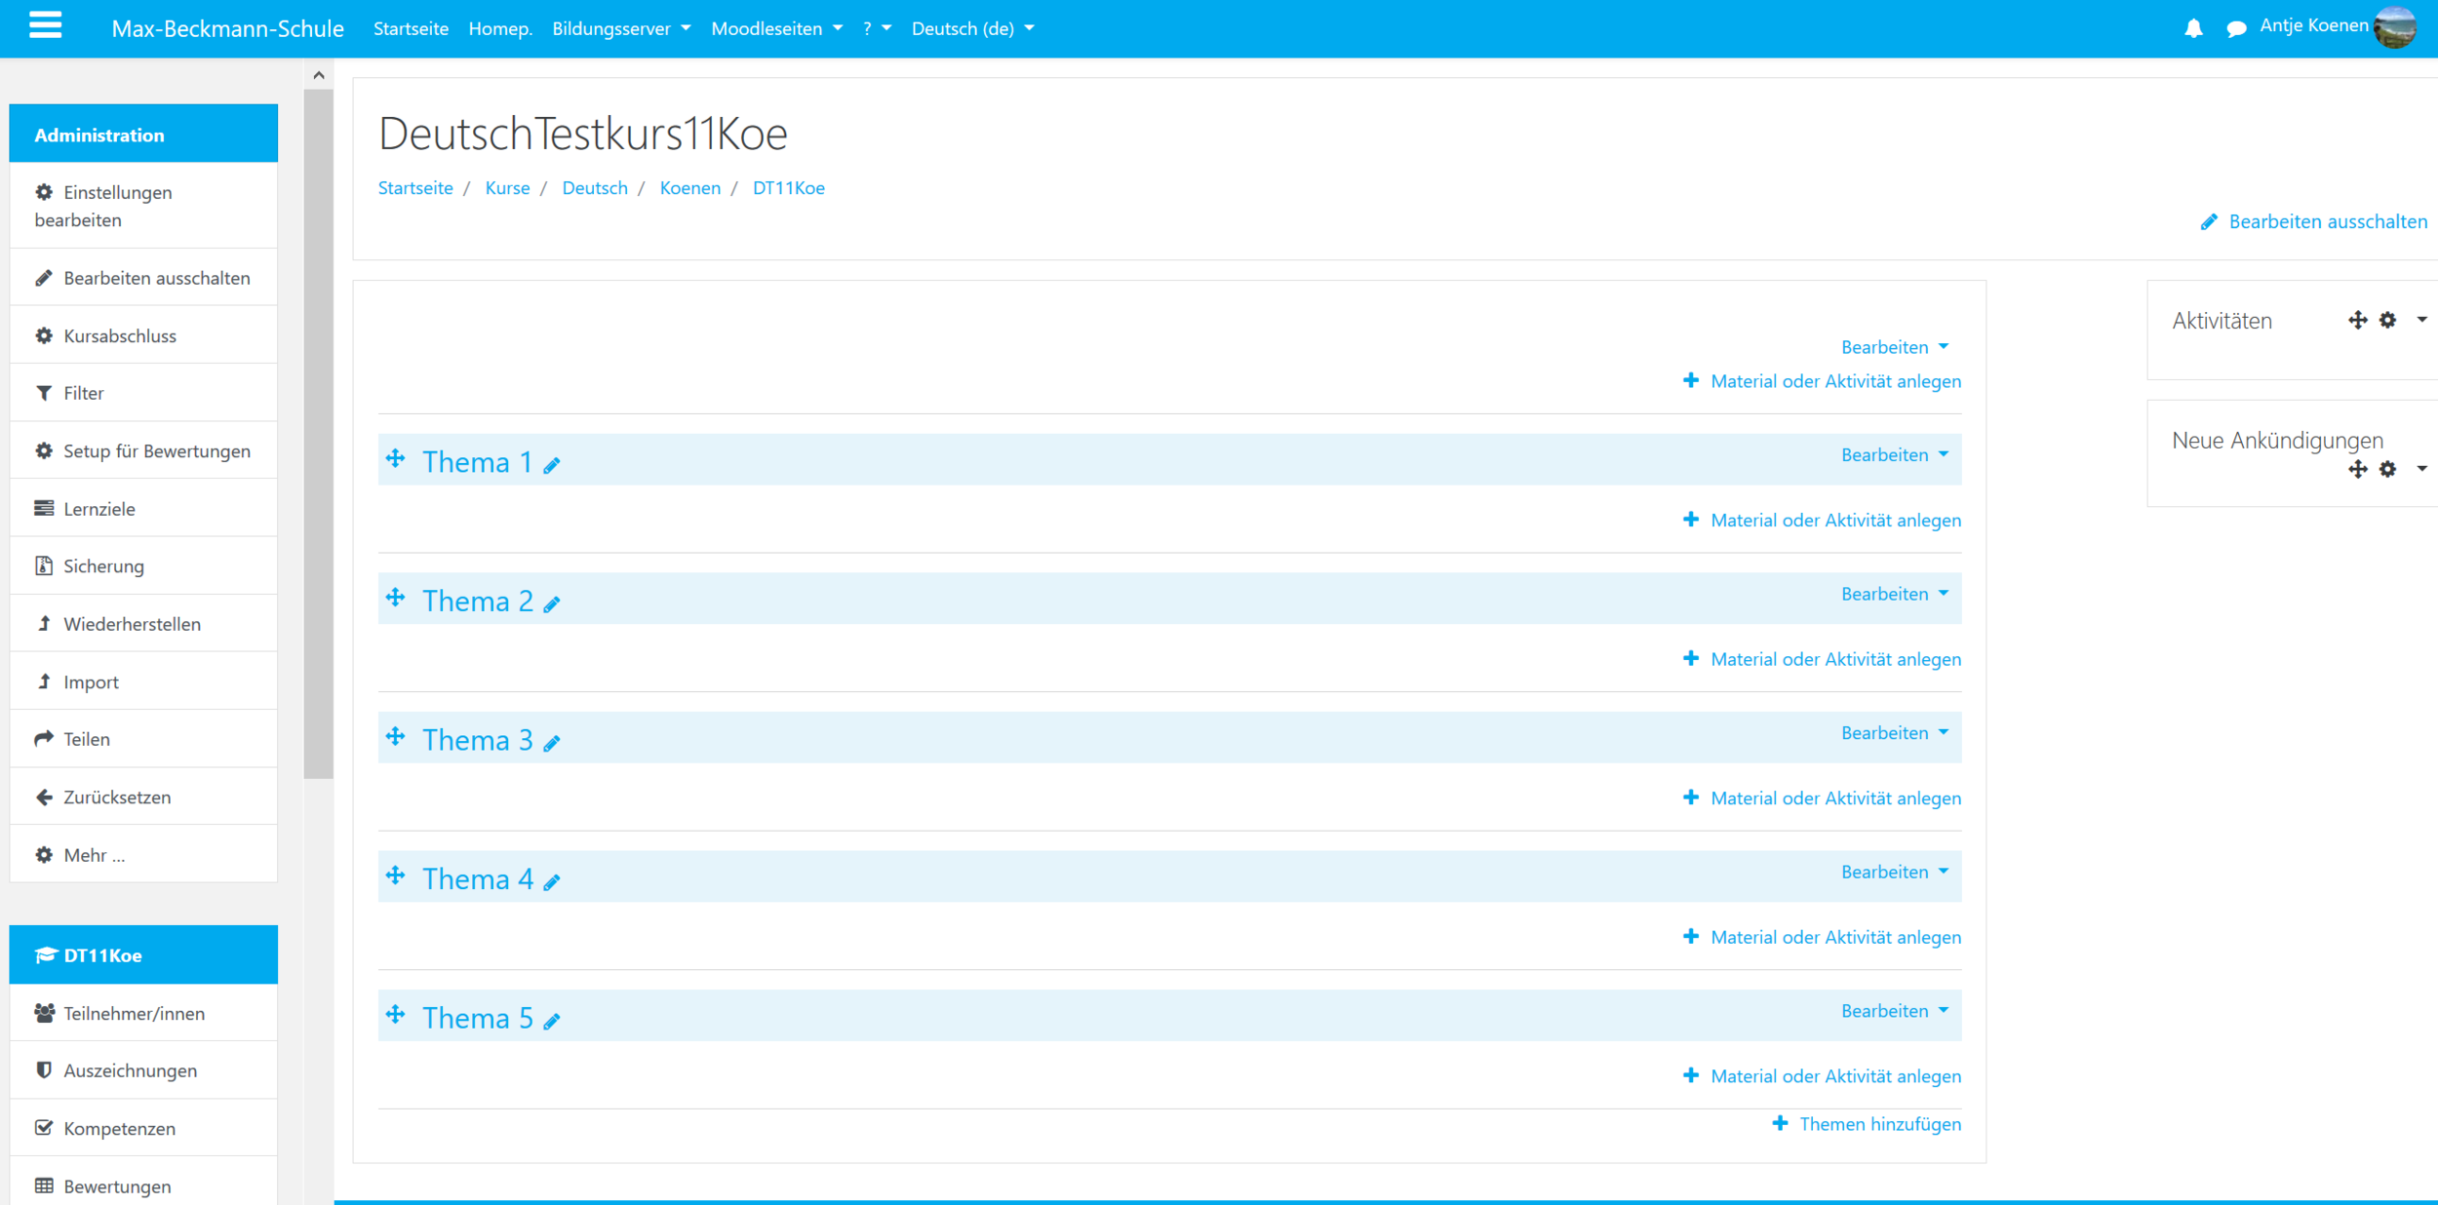The height and width of the screenshot is (1205, 2438).
Task: Click Bearbeiten ausschalten in Administration sidebar
Action: pyautogui.click(x=156, y=278)
